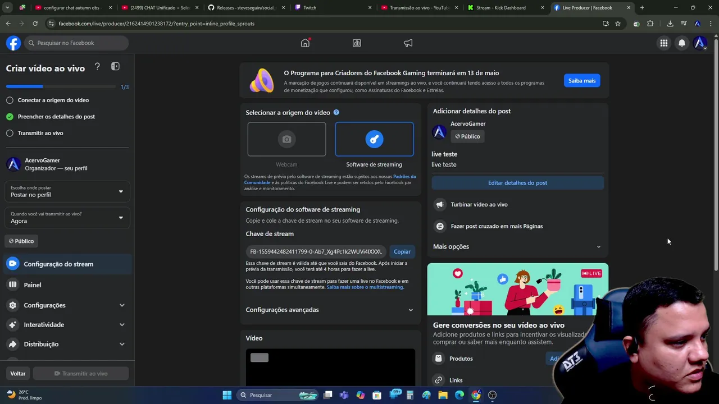Open the weather widget on taskbar
The image size is (719, 404).
[x=25, y=395]
